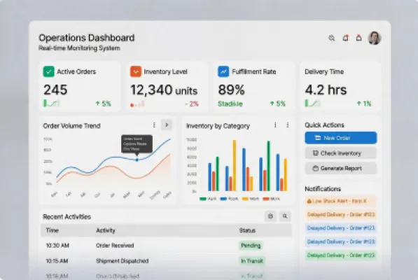Toggle the green legend swatch in inventory chart

(x=203, y=199)
